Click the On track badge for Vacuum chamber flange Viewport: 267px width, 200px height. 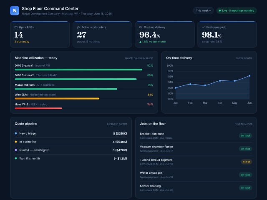[245, 149]
